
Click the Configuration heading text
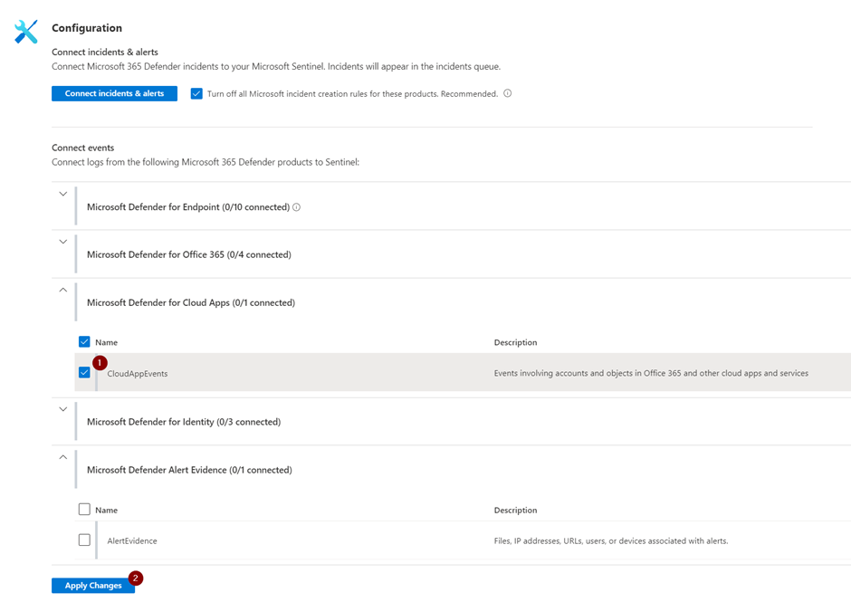(87, 28)
